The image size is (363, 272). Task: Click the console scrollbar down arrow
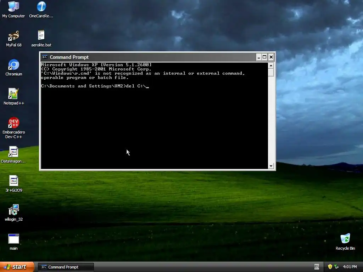(x=271, y=166)
